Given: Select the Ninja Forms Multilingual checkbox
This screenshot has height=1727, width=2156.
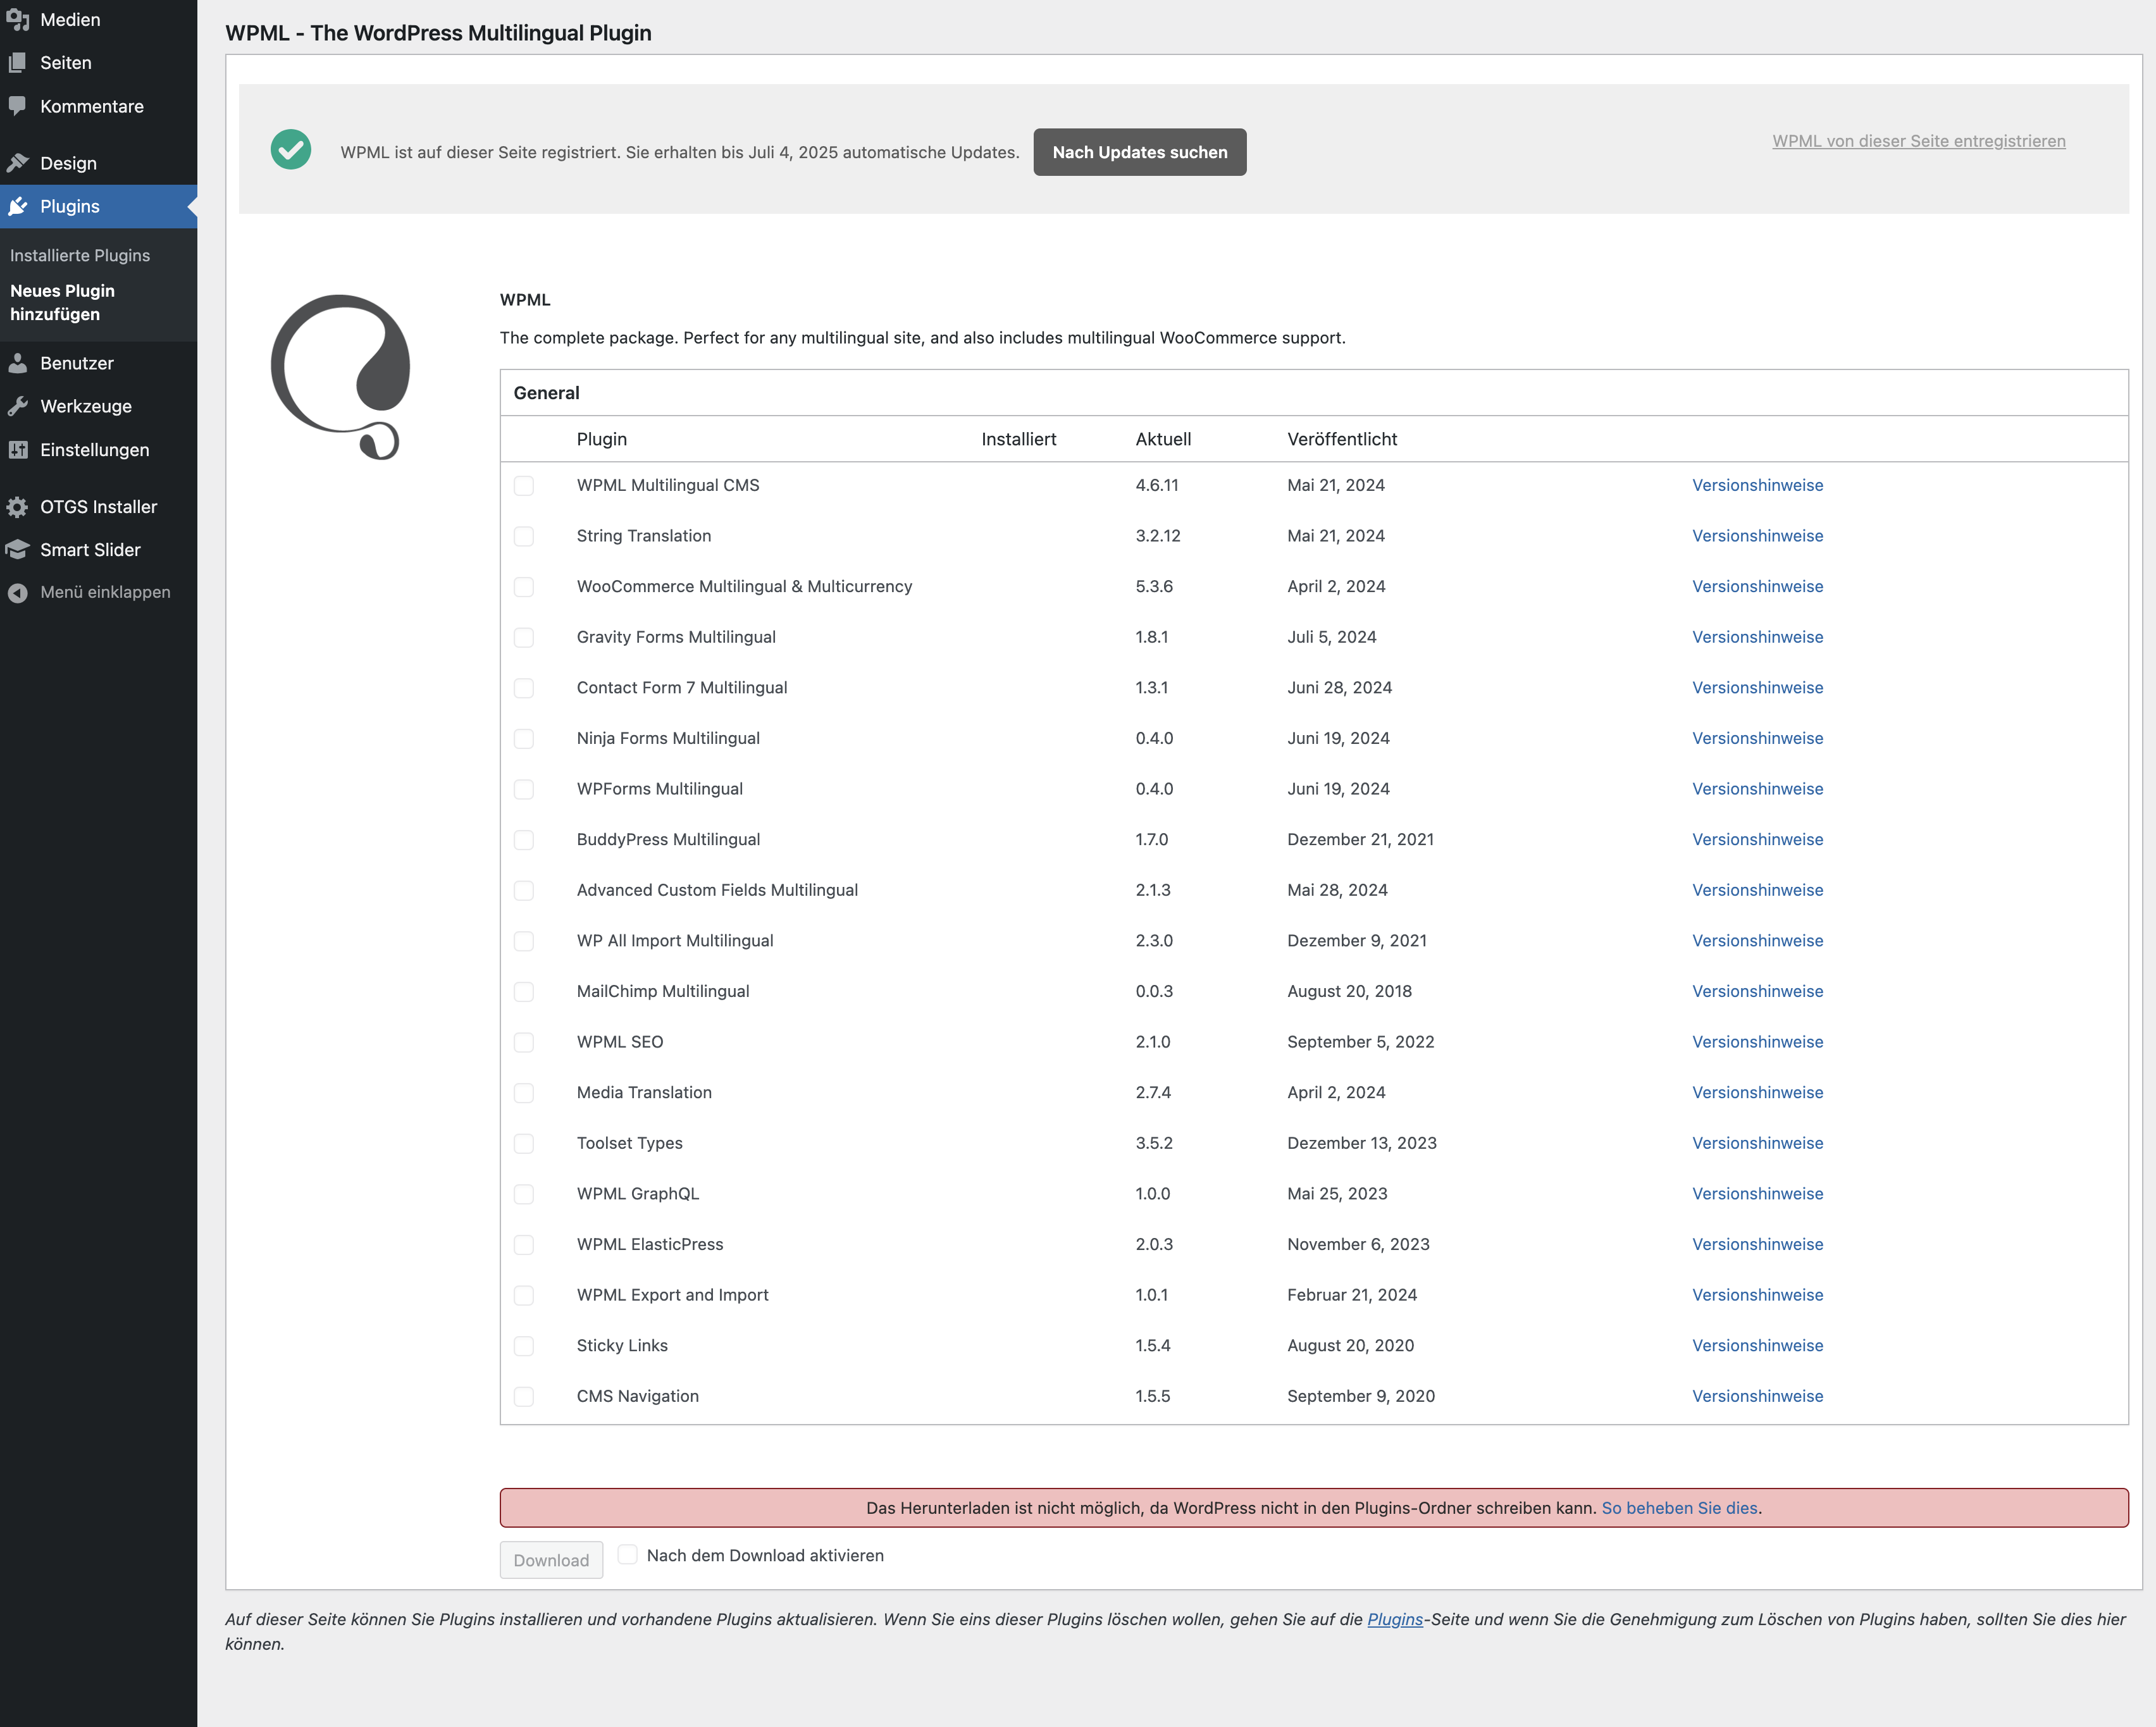Looking at the screenshot, I should 524,739.
